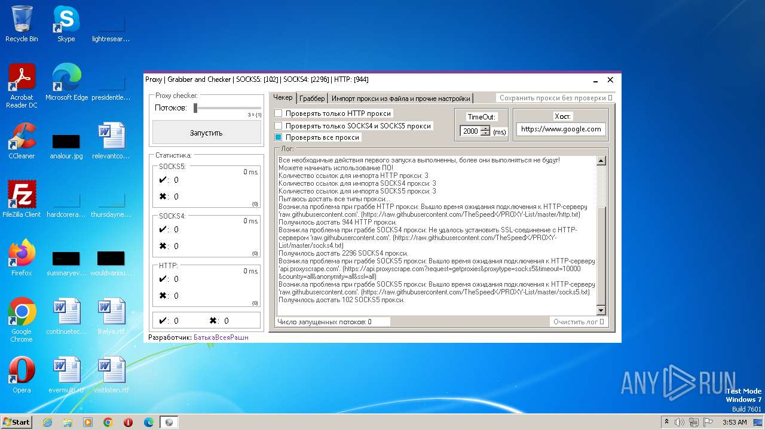Open the Skype desktop shortcut
765x430 pixels.
coord(66,24)
